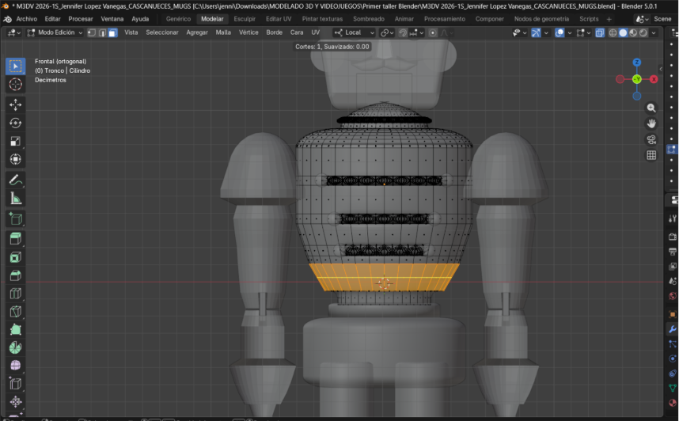
Task: Switch to the Esculpir workspace tab
Action: [x=244, y=18]
